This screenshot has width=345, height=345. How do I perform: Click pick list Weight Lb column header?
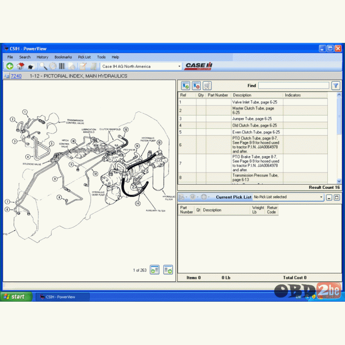(x=258, y=210)
